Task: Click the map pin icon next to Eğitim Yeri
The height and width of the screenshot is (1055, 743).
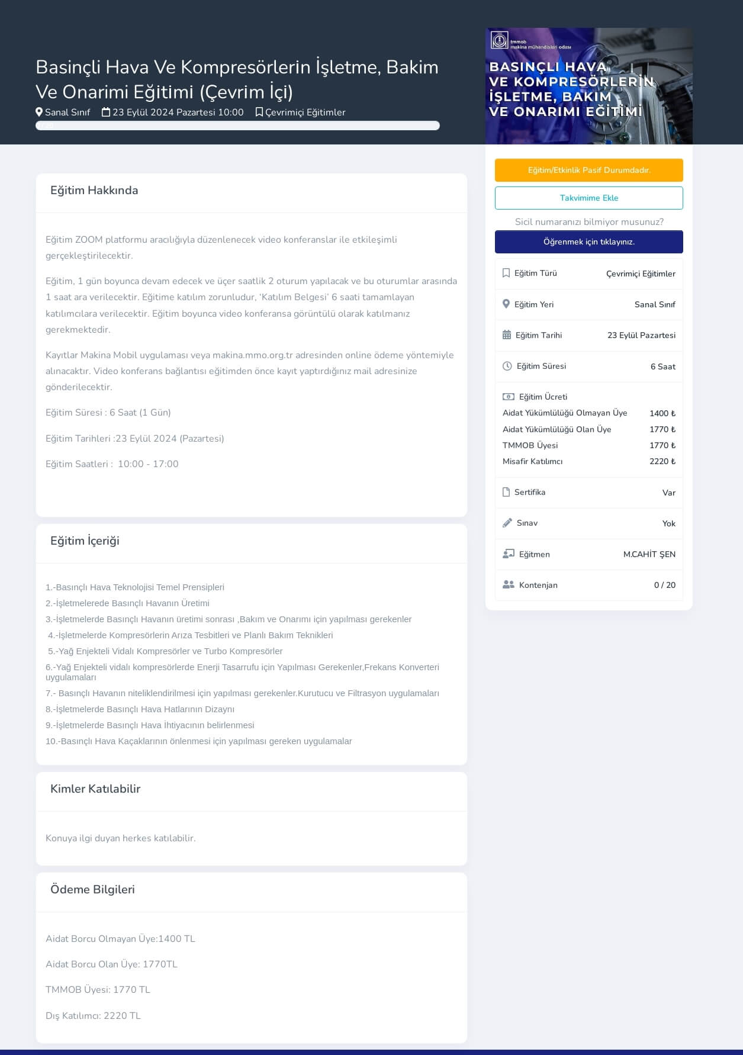Action: [506, 304]
